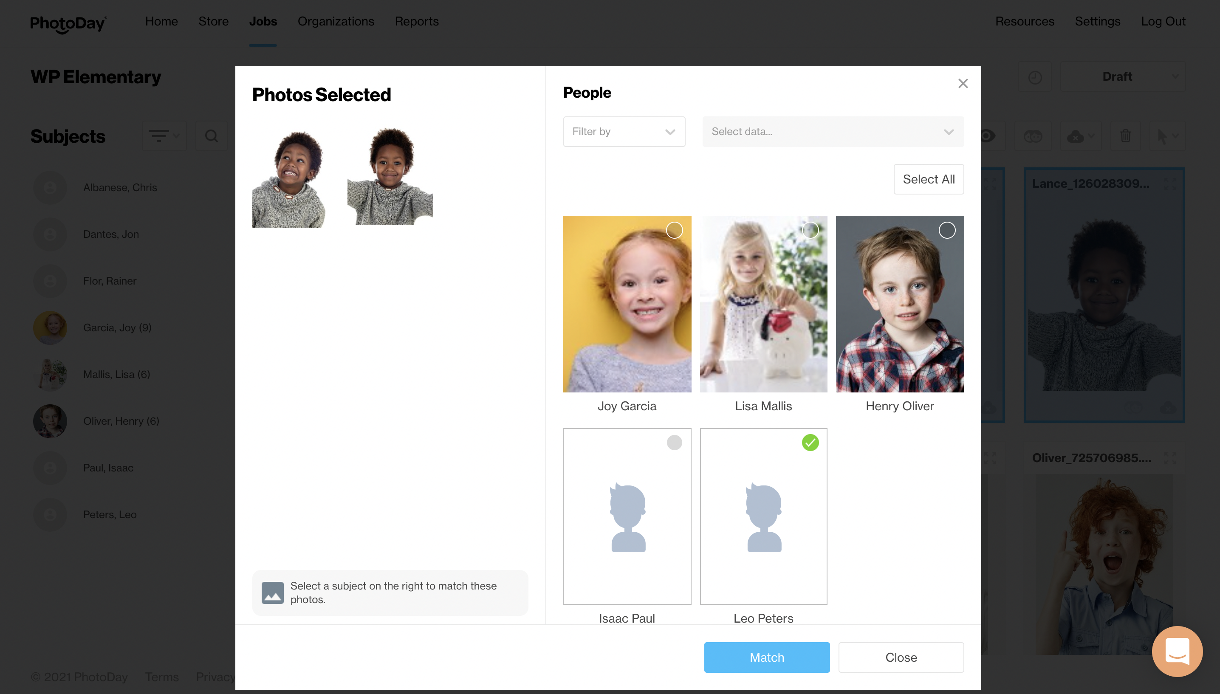Select Isaac Paul's selection circle
The height and width of the screenshot is (694, 1220).
pos(674,442)
